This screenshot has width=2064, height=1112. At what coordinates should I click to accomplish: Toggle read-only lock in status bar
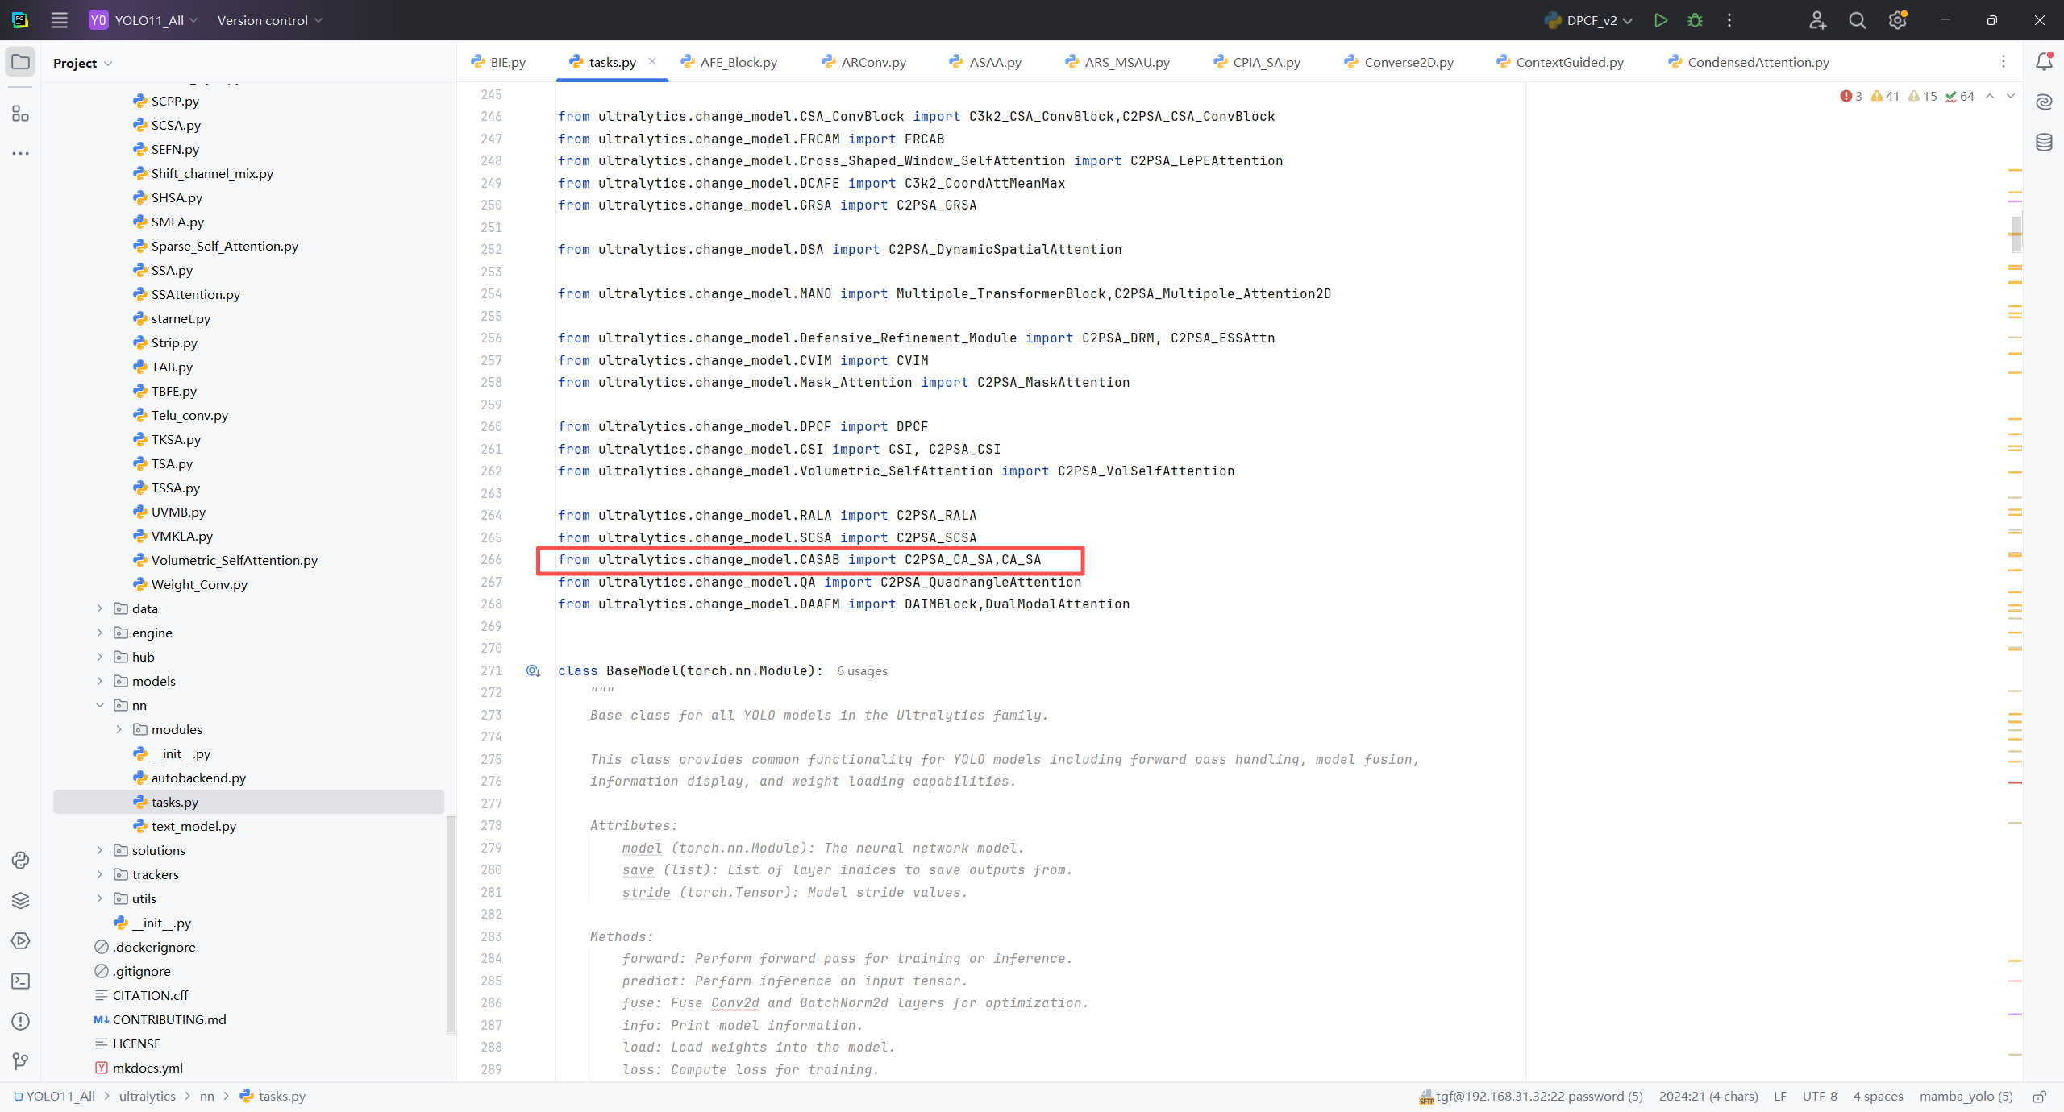(2039, 1097)
